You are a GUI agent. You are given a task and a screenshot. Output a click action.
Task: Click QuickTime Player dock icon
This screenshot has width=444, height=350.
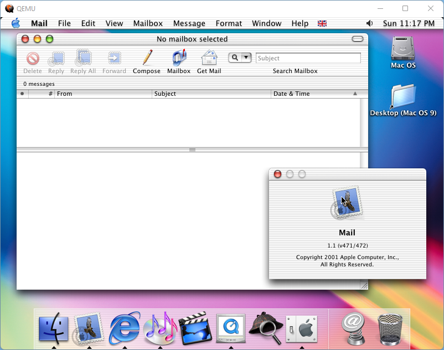click(x=231, y=328)
